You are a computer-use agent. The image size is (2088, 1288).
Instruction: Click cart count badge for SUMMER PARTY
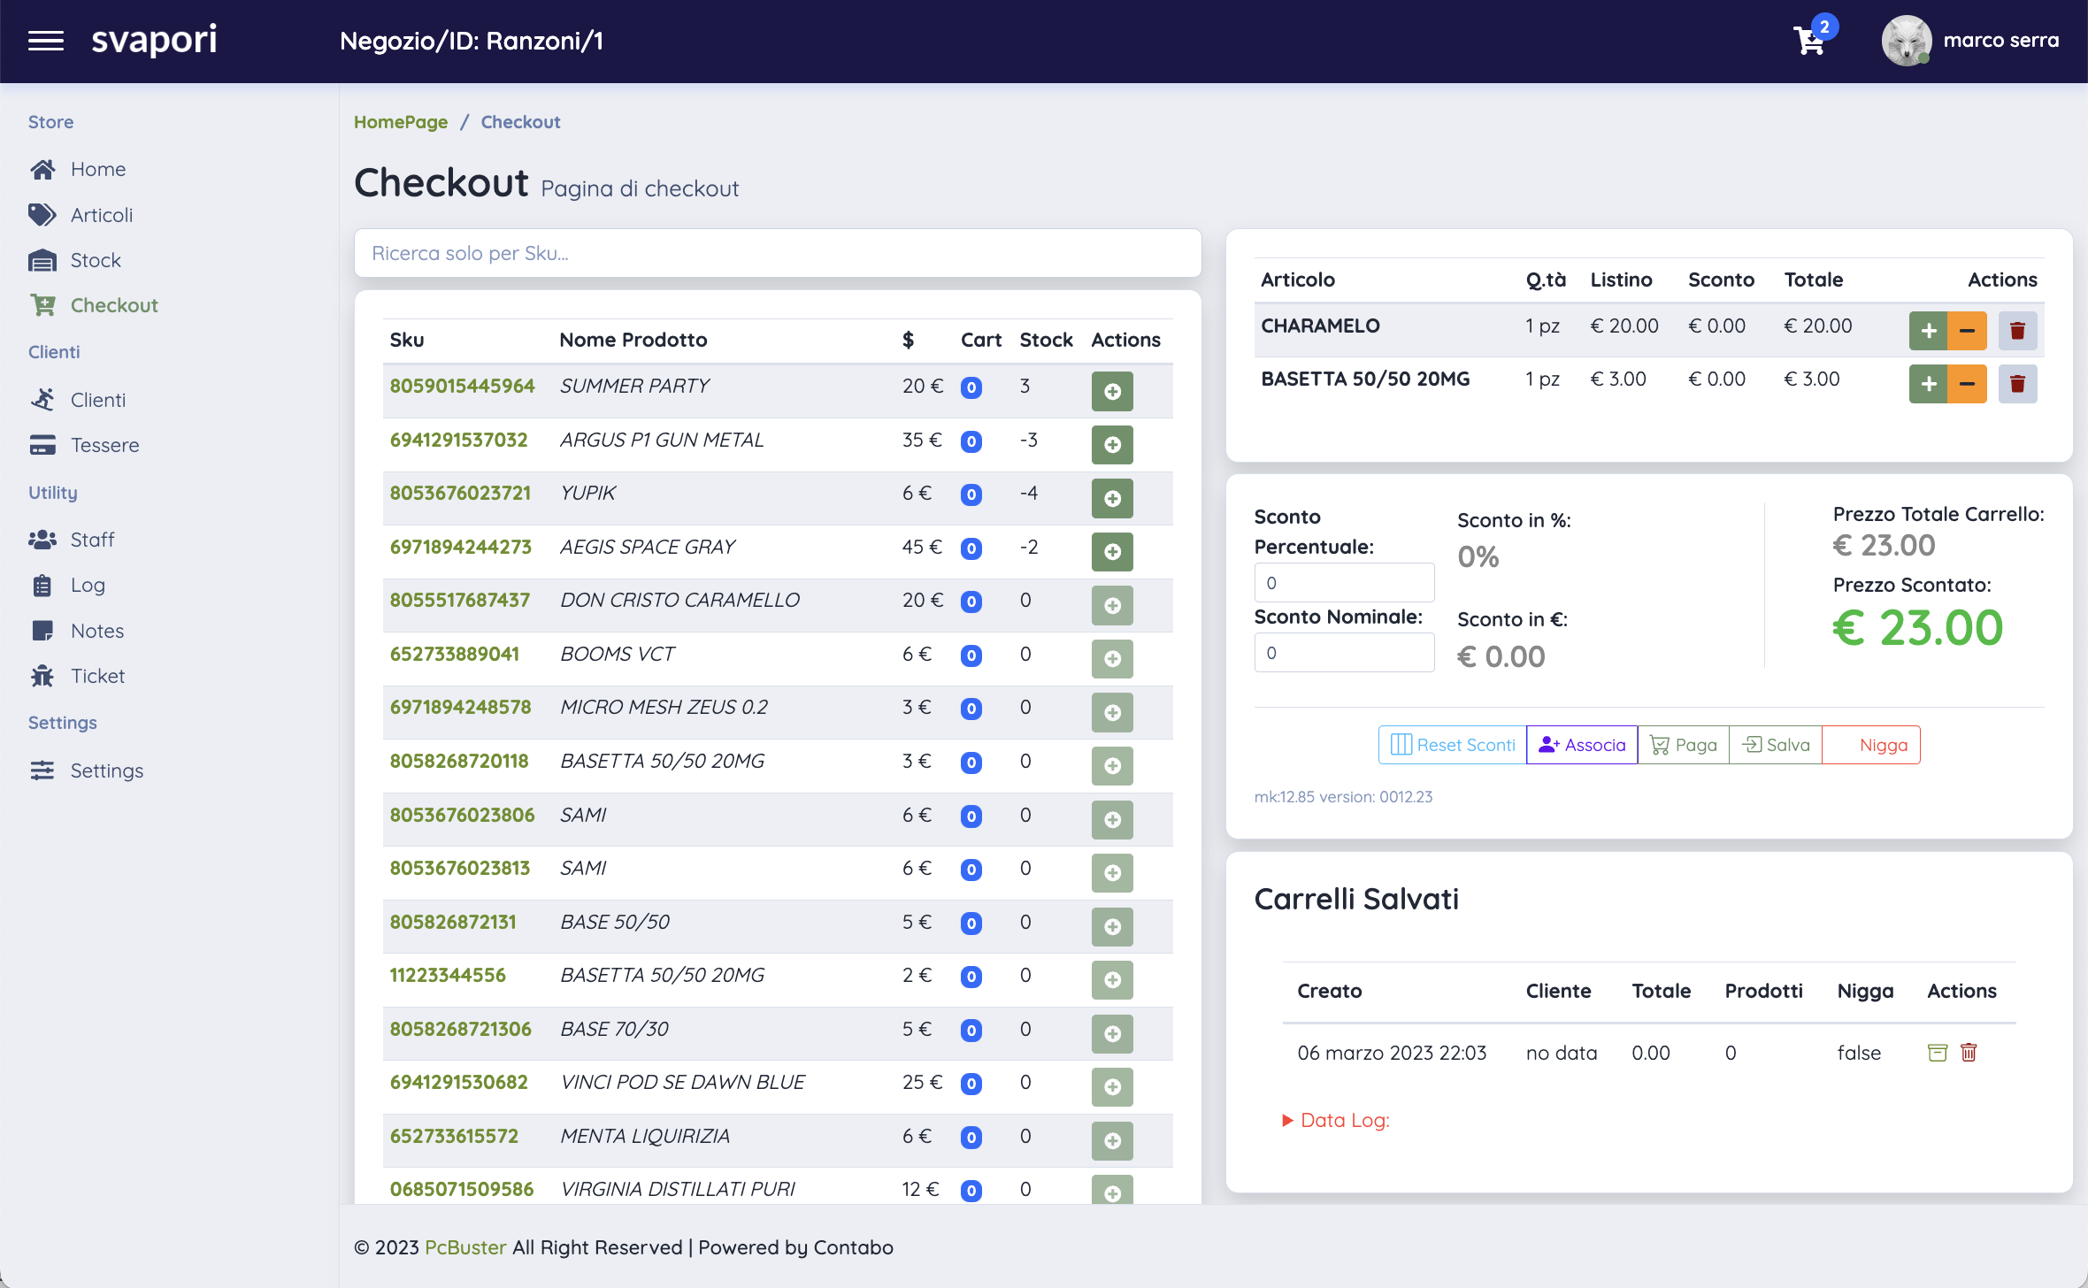tap(971, 387)
